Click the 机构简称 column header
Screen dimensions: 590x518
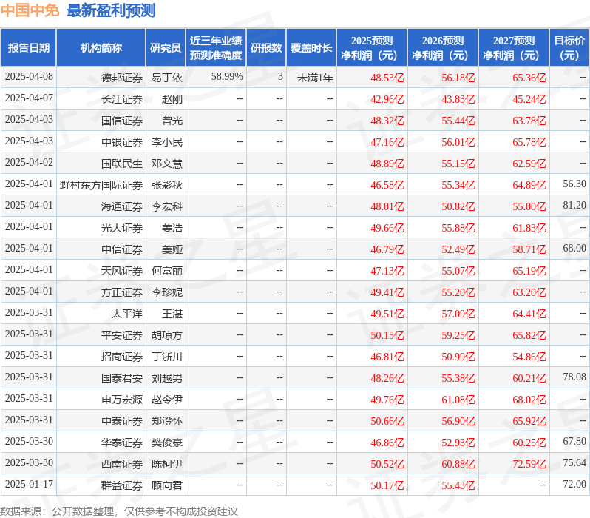click(x=101, y=48)
